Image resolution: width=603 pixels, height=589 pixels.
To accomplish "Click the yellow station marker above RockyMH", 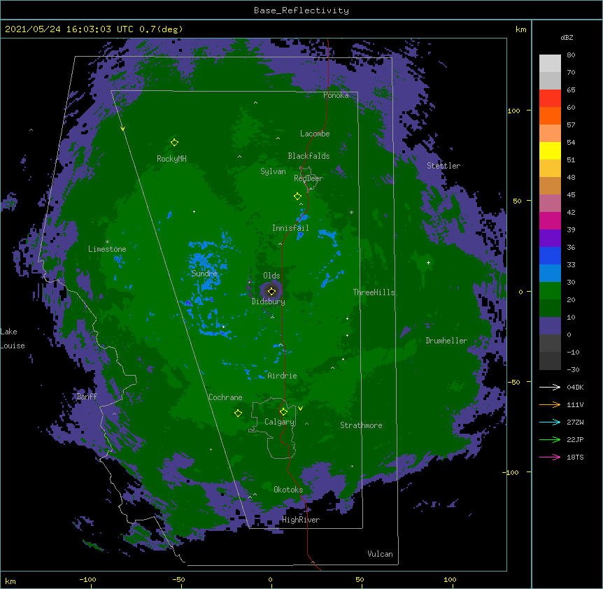I will click(174, 142).
